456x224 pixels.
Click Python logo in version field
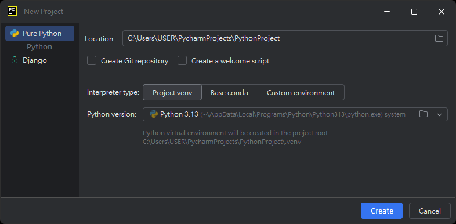(154, 114)
